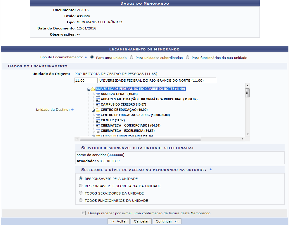The width and height of the screenshot is (289, 226).
Task: Click the tree's horizontal scrollbar thumb
Action: (140, 139)
